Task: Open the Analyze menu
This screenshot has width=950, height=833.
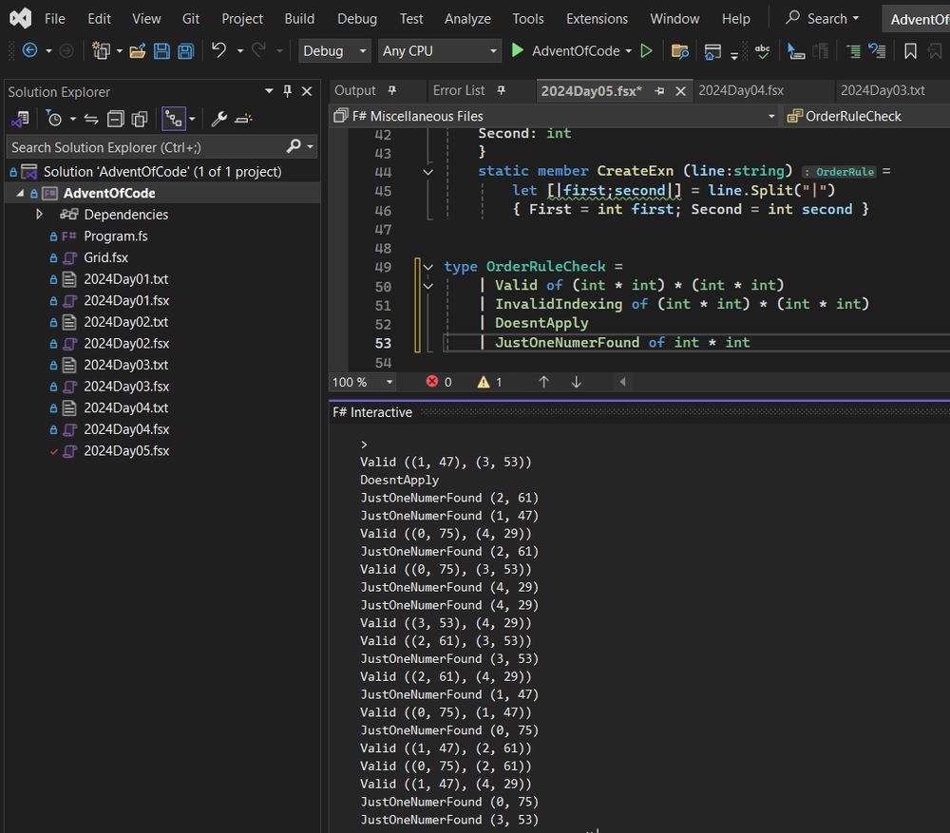Action: coord(467,19)
